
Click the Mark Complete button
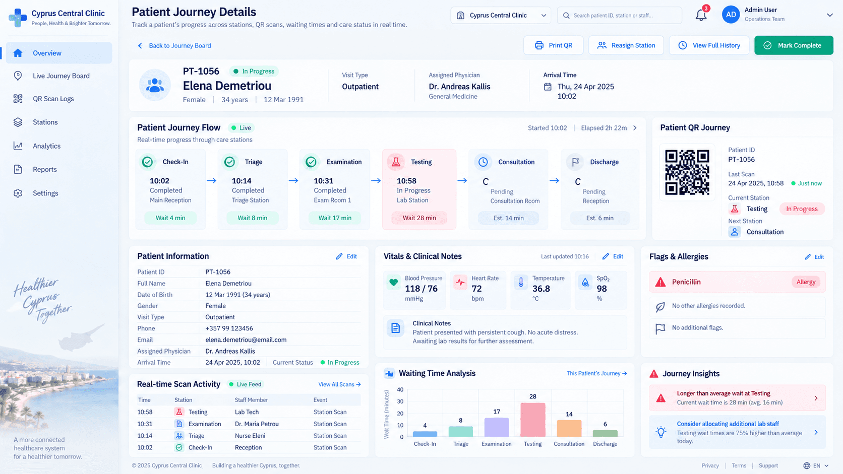[794, 45]
